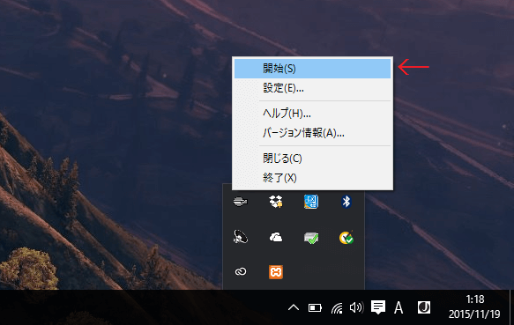Click the speaker volume icon
The image size is (514, 325).
(x=357, y=307)
